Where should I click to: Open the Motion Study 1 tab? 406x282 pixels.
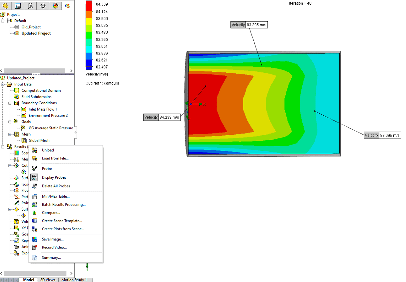(74, 280)
